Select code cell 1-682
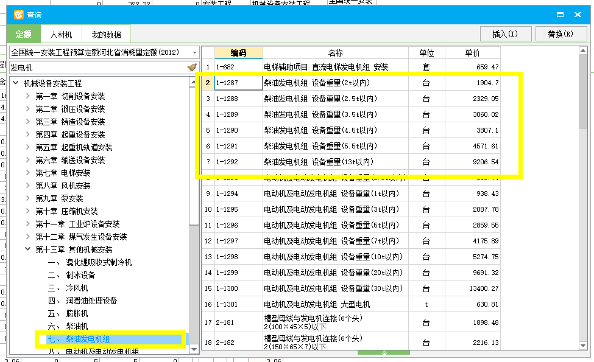This screenshot has height=362, width=594. 239,67
